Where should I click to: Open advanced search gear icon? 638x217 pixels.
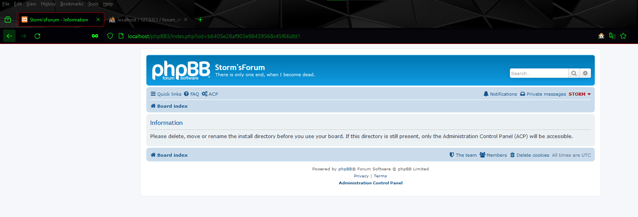(x=585, y=73)
